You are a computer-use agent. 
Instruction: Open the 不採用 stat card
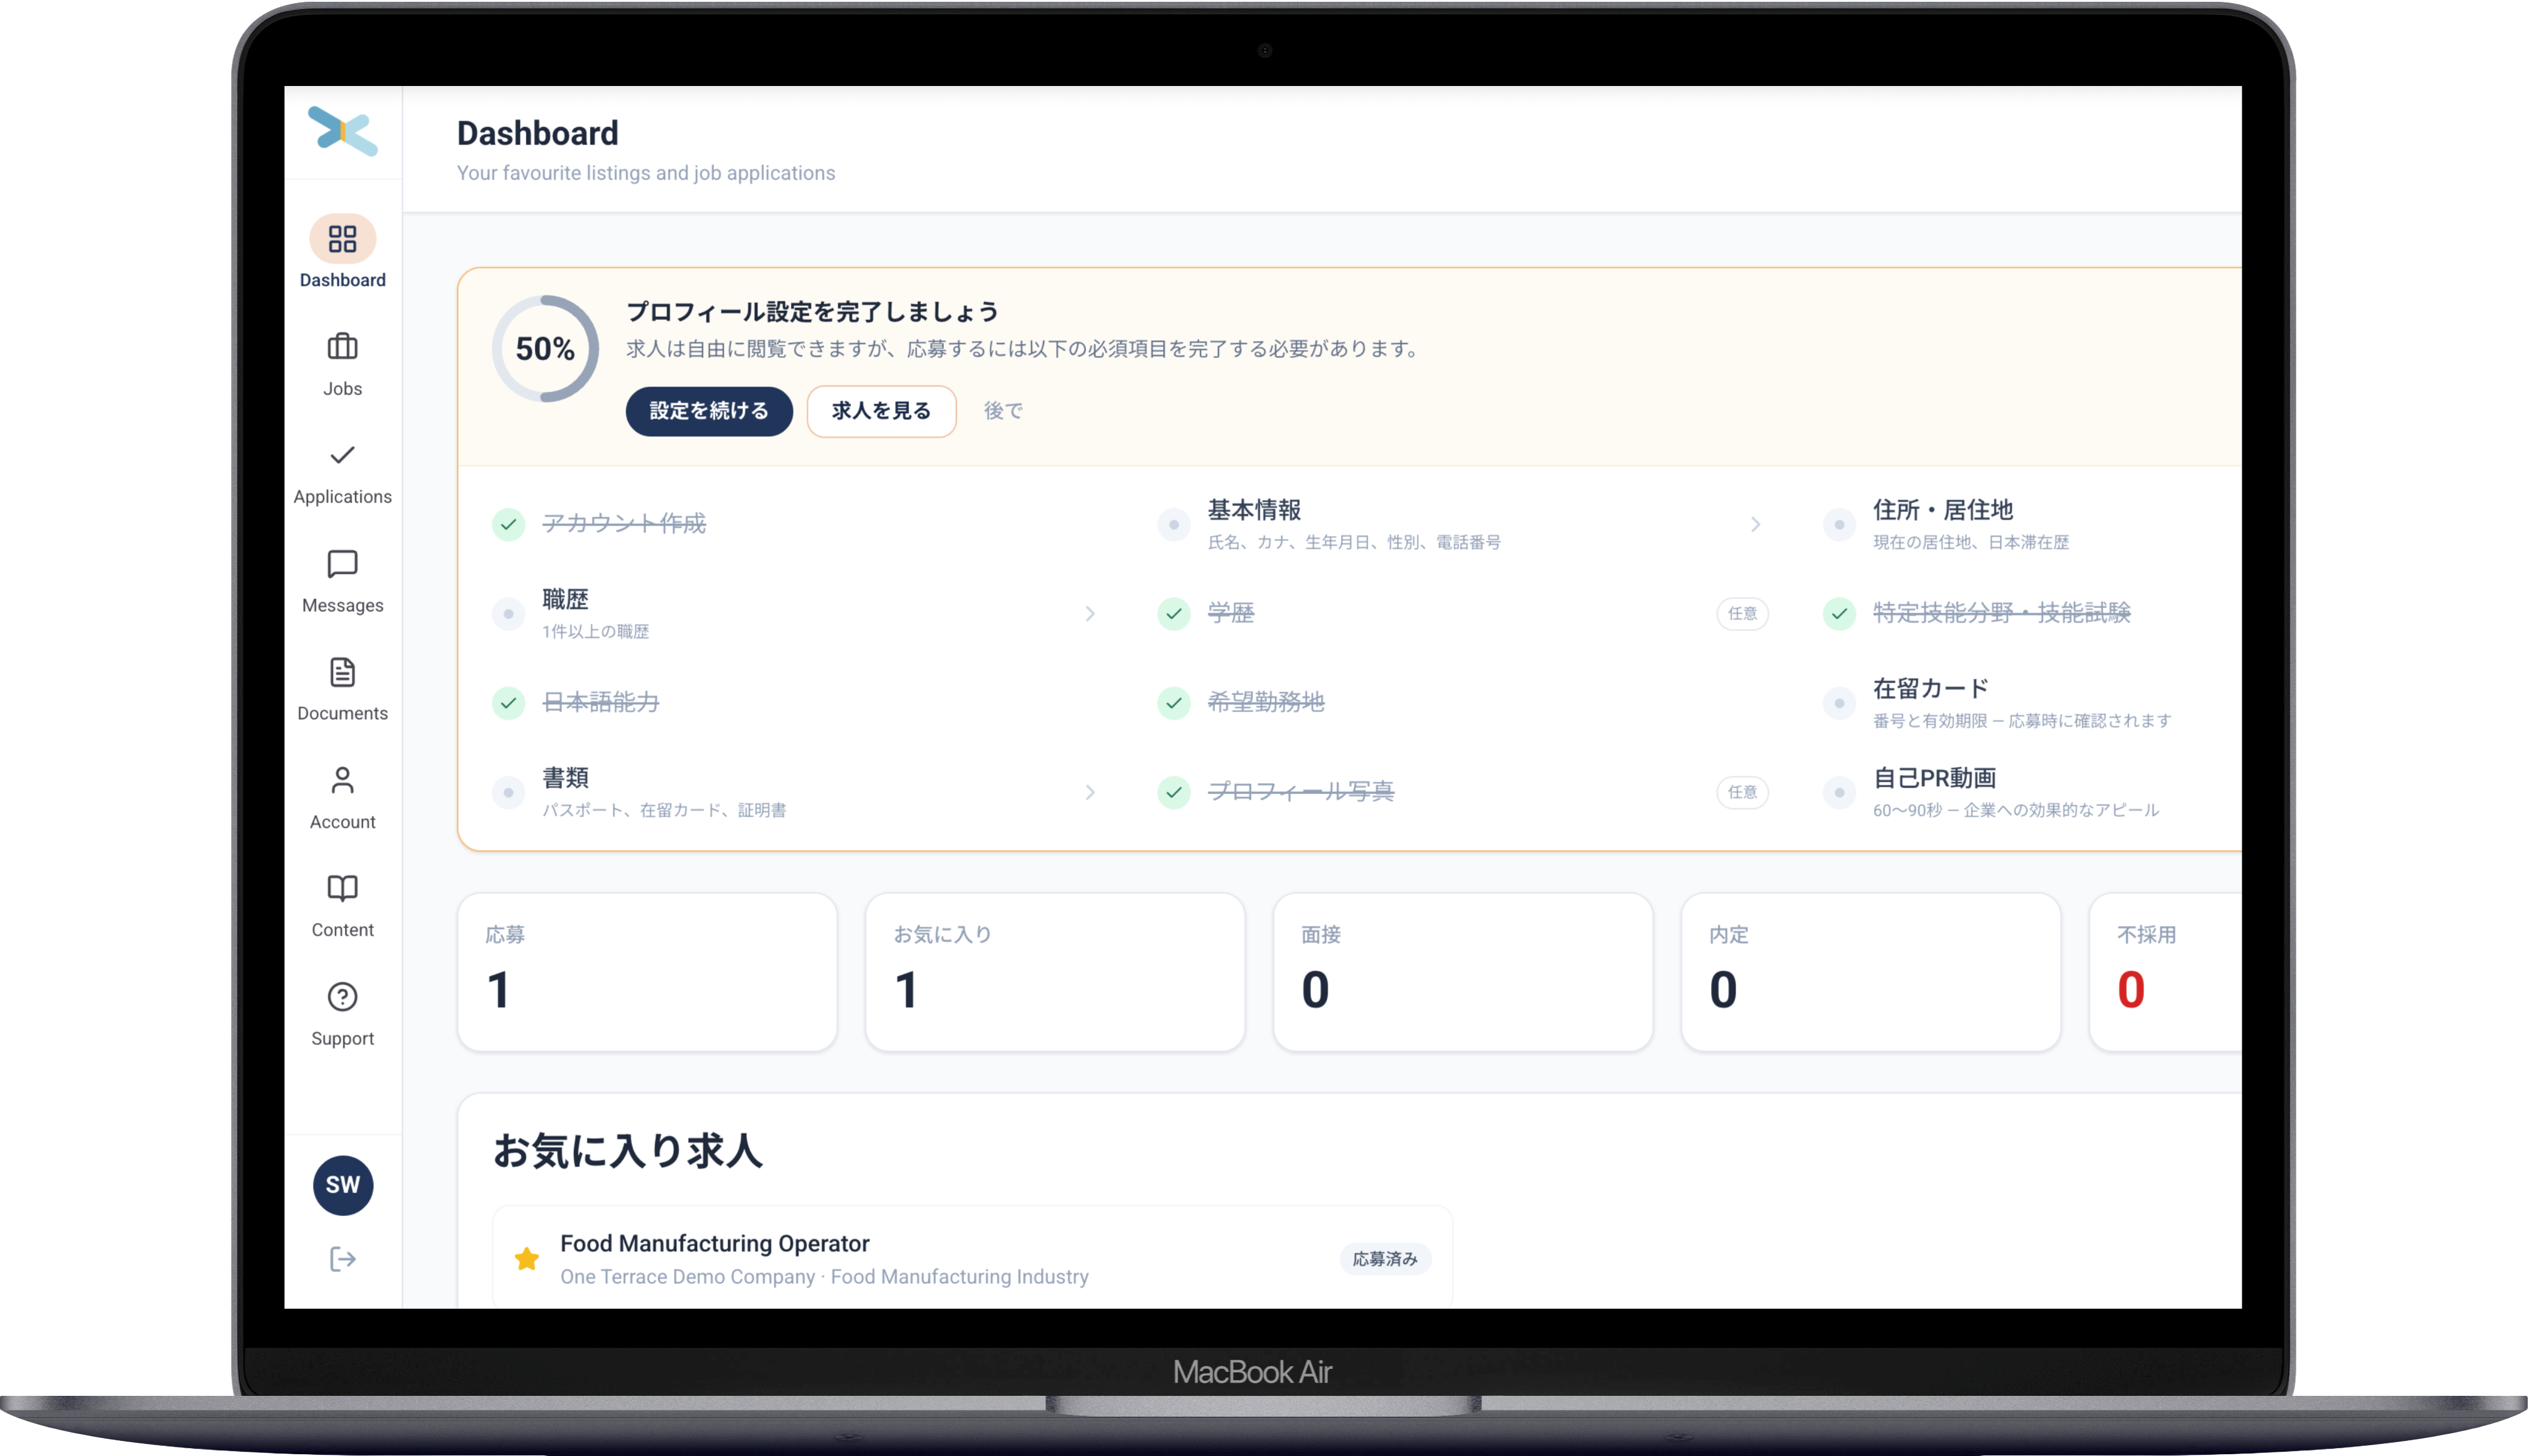[2165, 971]
